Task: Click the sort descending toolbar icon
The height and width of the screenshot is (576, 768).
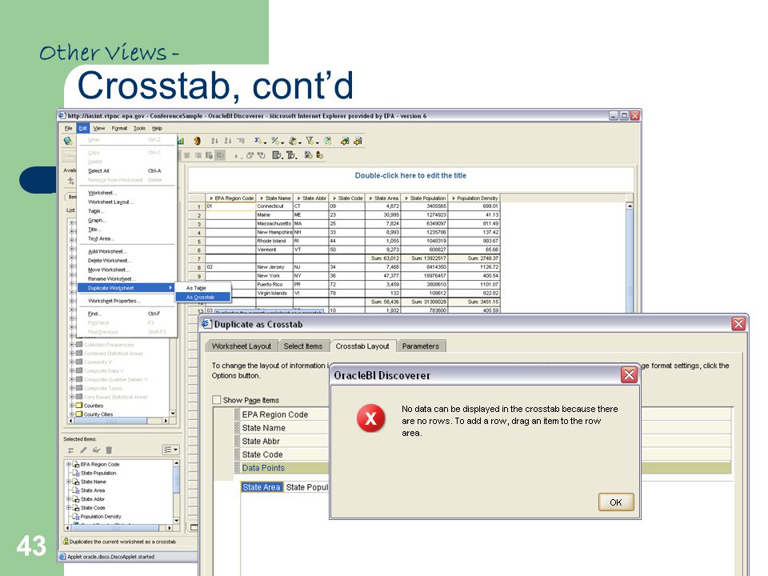Action: [228, 141]
